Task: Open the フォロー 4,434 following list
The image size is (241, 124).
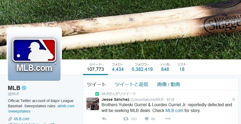Action: 118,67
